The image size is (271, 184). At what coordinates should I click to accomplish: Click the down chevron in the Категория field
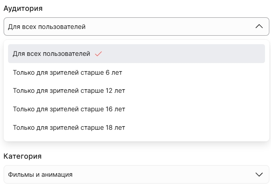pyautogui.click(x=259, y=174)
